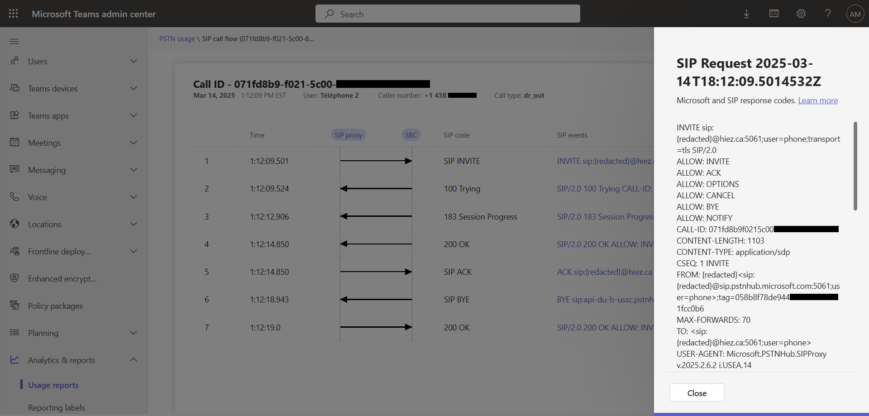Follow the Learn more link

(817, 100)
